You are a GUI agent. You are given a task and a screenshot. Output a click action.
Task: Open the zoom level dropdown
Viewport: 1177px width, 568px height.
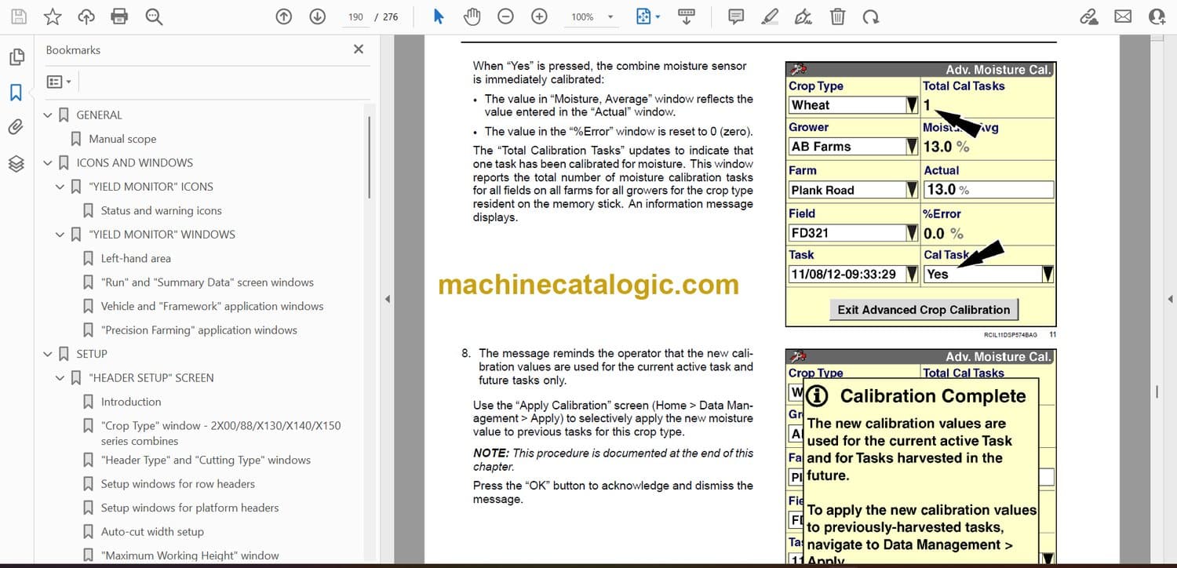[x=610, y=16]
